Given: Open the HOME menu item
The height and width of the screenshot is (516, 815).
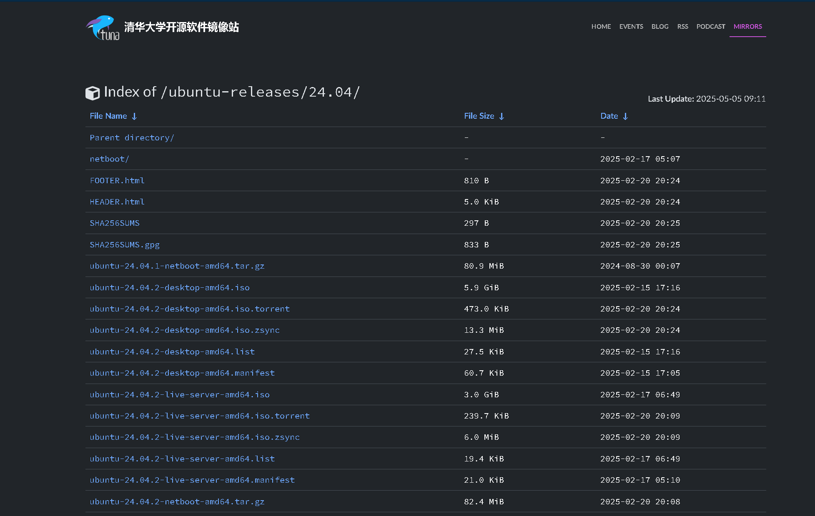Looking at the screenshot, I should click(601, 27).
